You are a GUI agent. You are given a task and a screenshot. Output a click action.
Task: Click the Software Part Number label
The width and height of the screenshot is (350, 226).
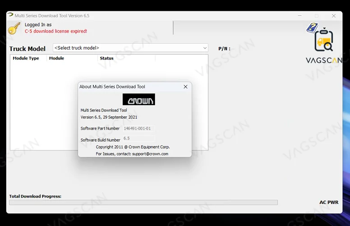[x=100, y=129]
